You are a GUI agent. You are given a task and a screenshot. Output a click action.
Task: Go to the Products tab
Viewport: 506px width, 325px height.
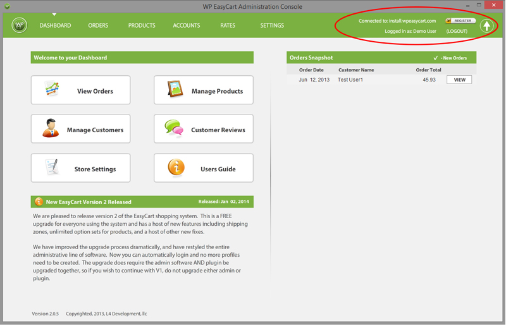[142, 25]
